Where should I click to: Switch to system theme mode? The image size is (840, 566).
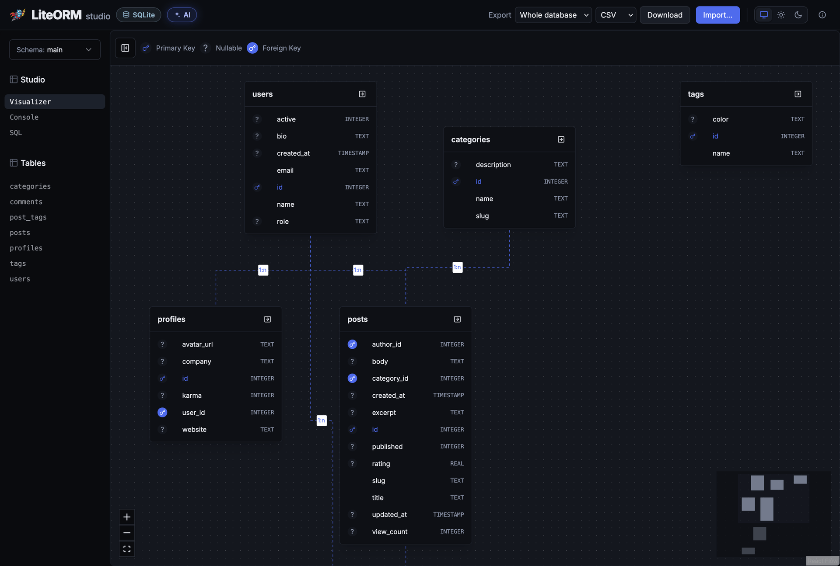tap(764, 15)
